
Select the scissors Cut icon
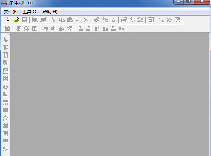[53, 20]
